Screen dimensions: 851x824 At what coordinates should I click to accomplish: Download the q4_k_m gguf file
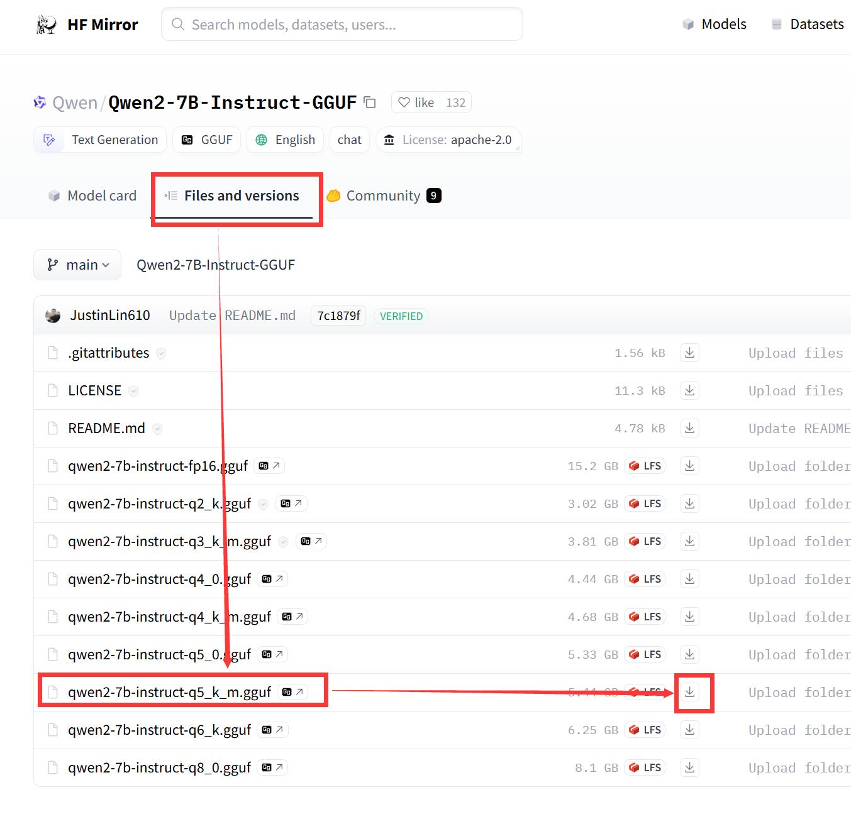tap(690, 617)
